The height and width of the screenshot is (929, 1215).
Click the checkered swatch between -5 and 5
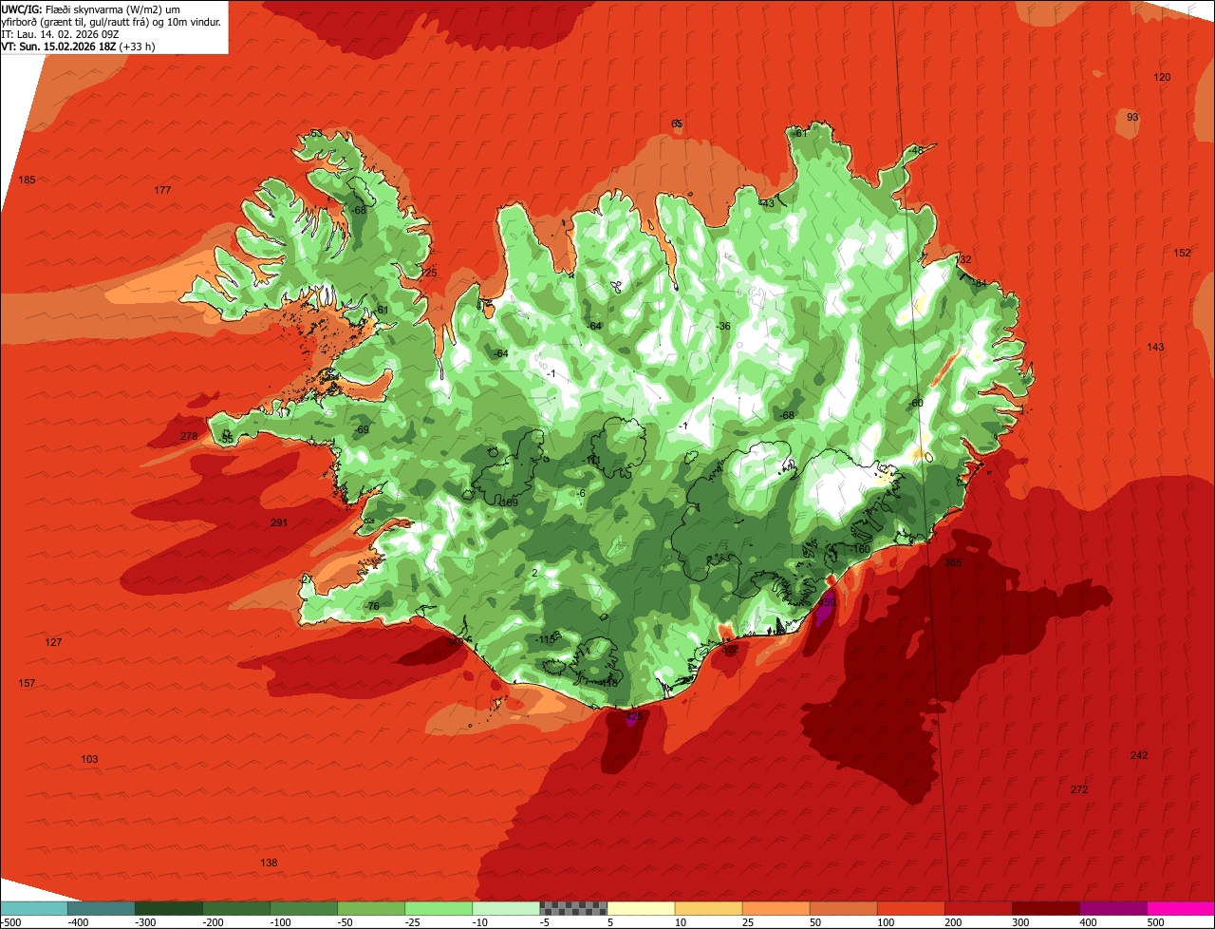pyautogui.click(x=573, y=908)
